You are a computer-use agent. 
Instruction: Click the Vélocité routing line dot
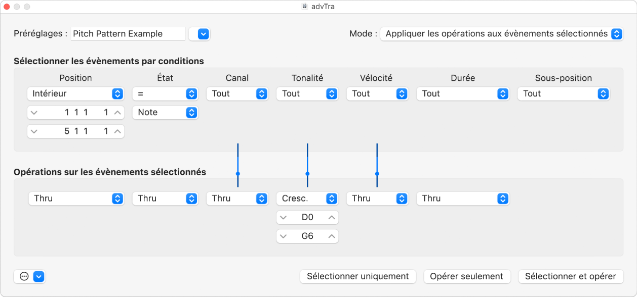coord(377,173)
